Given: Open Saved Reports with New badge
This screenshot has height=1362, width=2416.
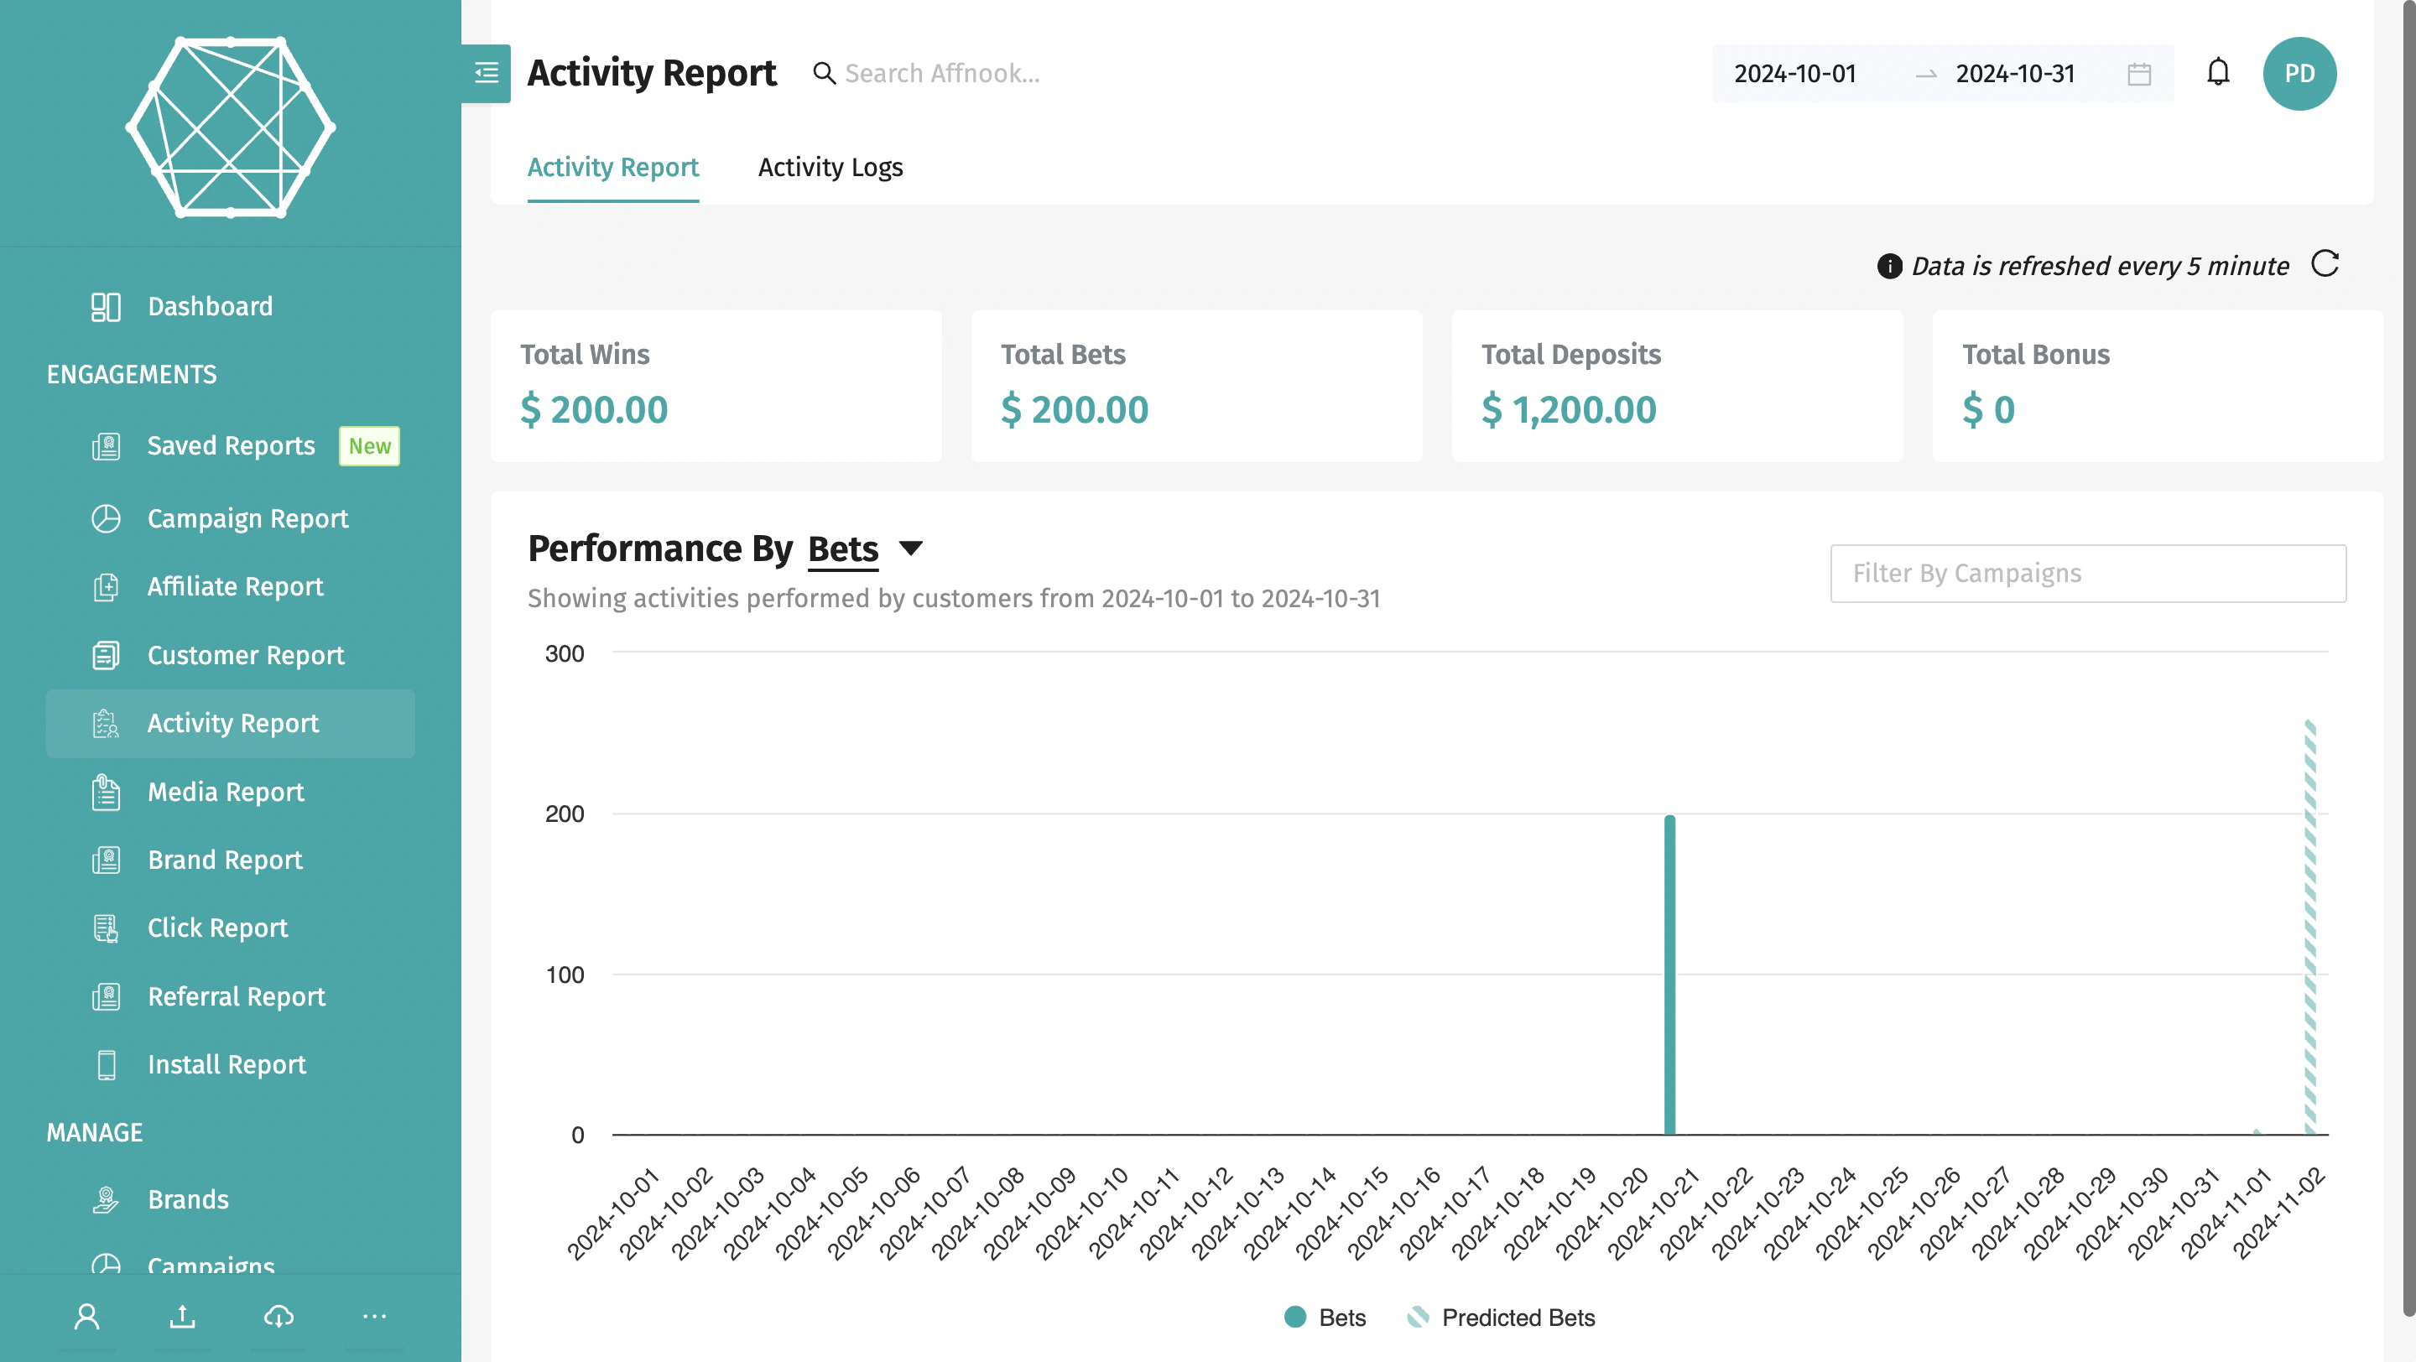Looking at the screenshot, I should [x=231, y=445].
